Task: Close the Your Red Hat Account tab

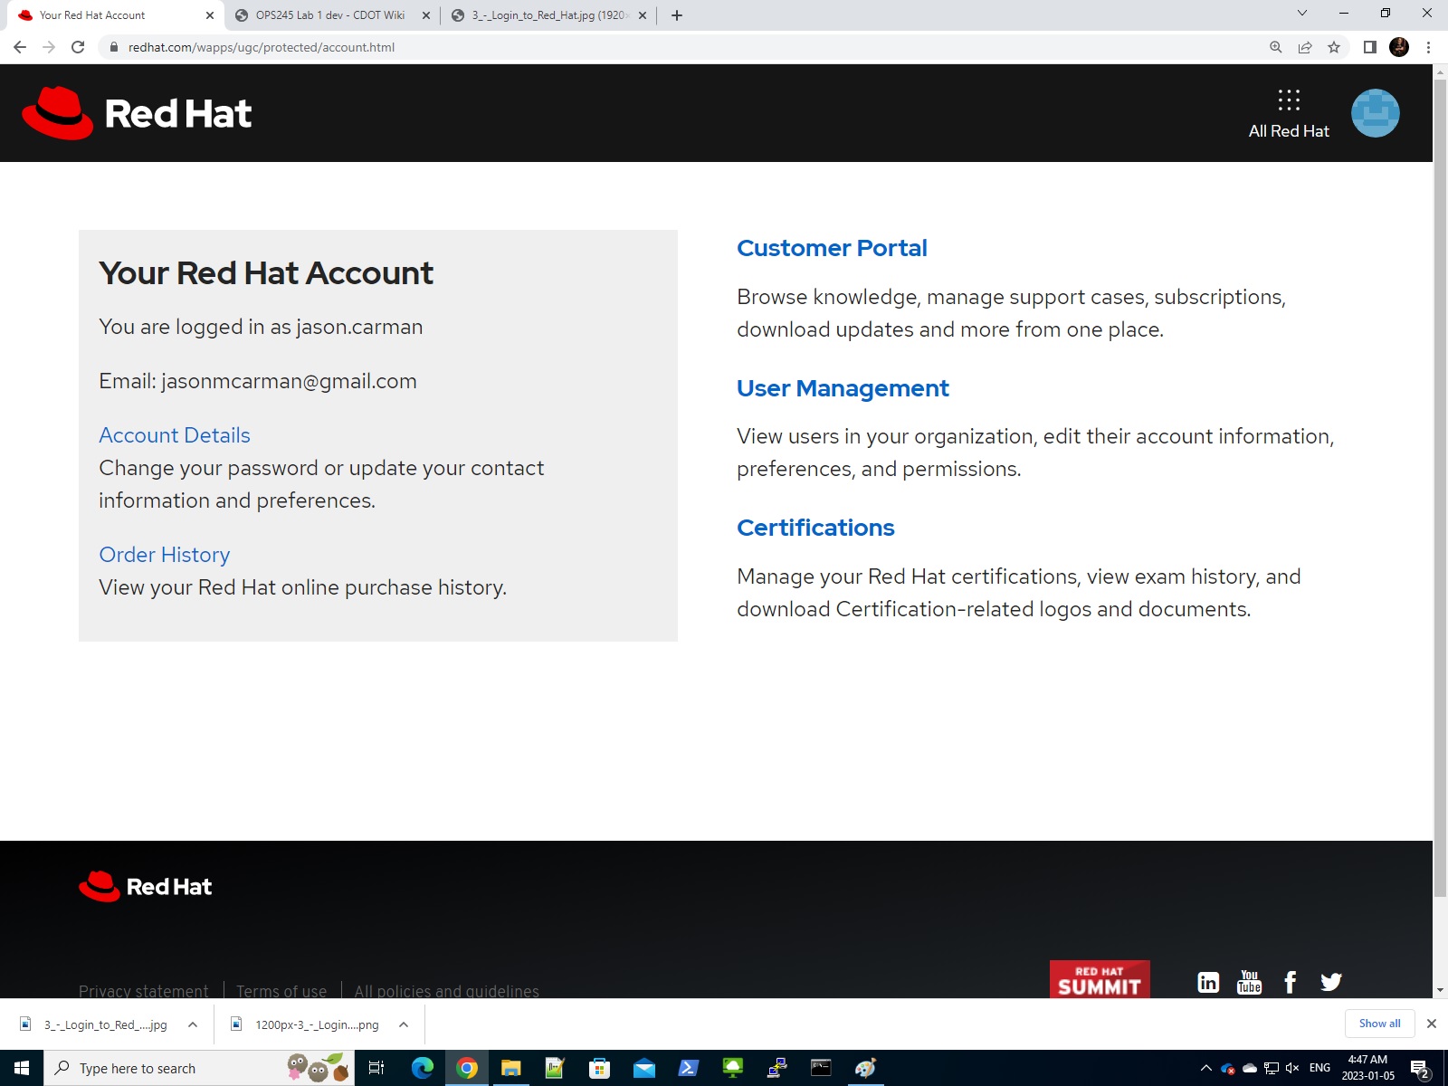Action: tap(209, 15)
